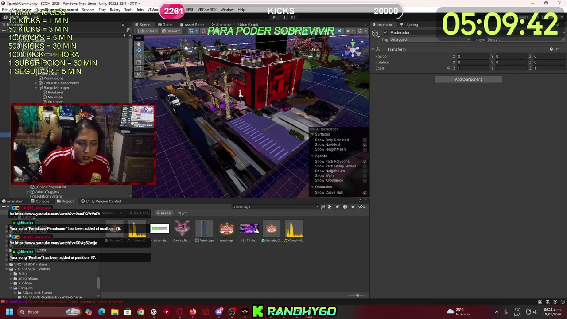Expand VRChat SDK - Worlds folder
Screen dimensions: 567x319
click(x=8, y=269)
